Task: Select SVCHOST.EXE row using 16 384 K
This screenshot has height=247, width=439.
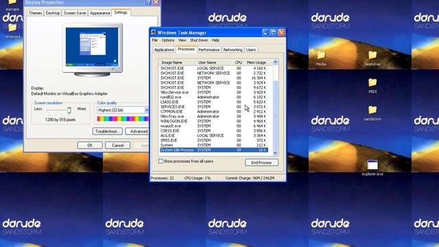Action: click(x=213, y=78)
